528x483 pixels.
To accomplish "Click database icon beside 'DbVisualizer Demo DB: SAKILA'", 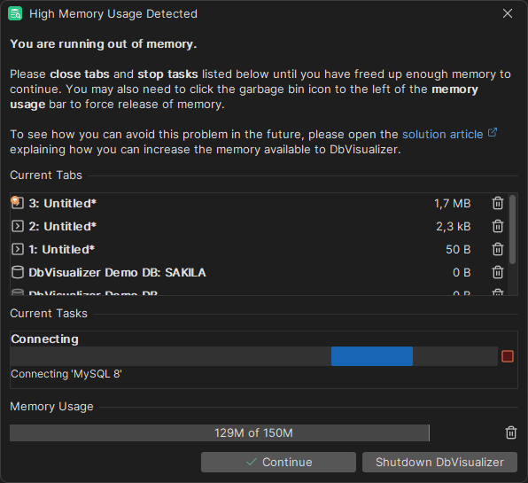I will point(18,272).
